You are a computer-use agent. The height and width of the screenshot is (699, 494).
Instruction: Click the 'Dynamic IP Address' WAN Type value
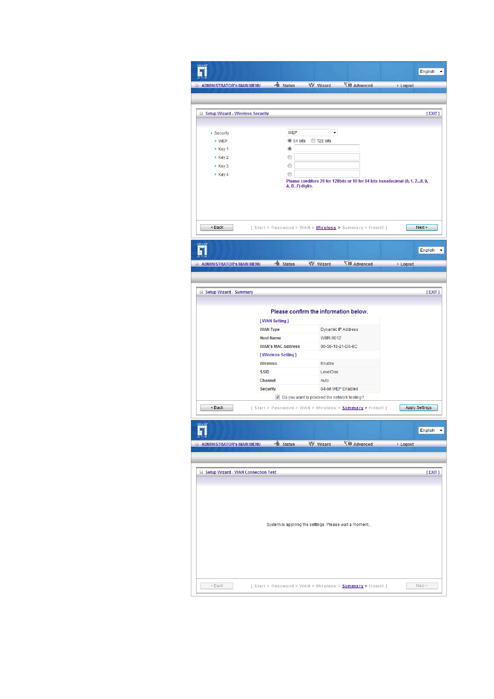[339, 329]
